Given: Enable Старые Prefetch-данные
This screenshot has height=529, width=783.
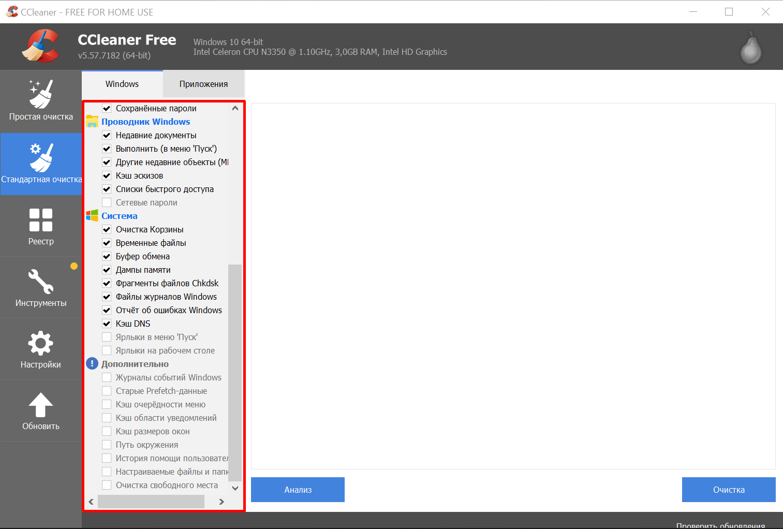Looking at the screenshot, I should pos(107,391).
